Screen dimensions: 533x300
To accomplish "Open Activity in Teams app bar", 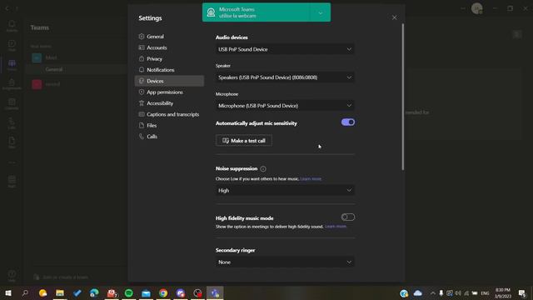I will [x=12, y=26].
